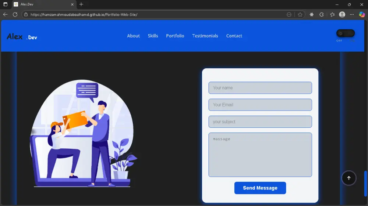Click inside the massage text area
Screen dimensions: 368x206
click(260, 155)
